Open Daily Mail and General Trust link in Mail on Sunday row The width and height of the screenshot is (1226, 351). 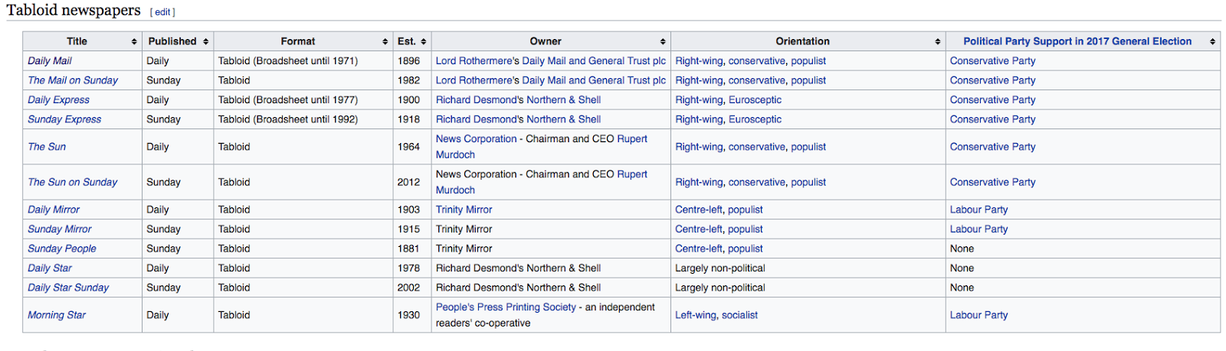click(594, 80)
